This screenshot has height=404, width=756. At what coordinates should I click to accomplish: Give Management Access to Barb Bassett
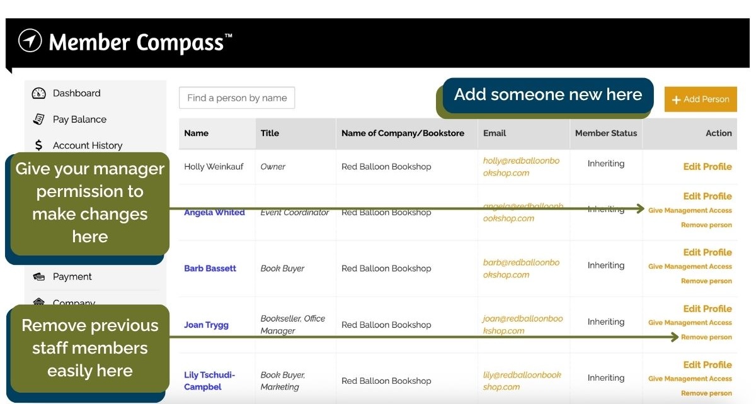690,267
